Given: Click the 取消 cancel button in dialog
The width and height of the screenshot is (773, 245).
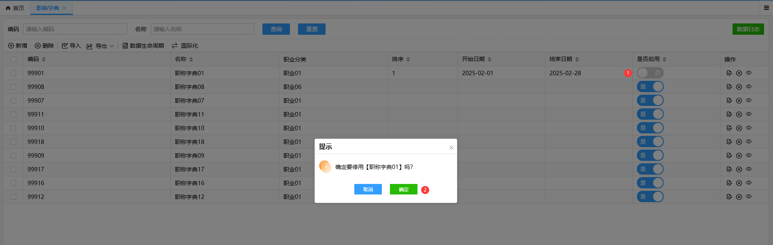Looking at the screenshot, I should [x=368, y=189].
